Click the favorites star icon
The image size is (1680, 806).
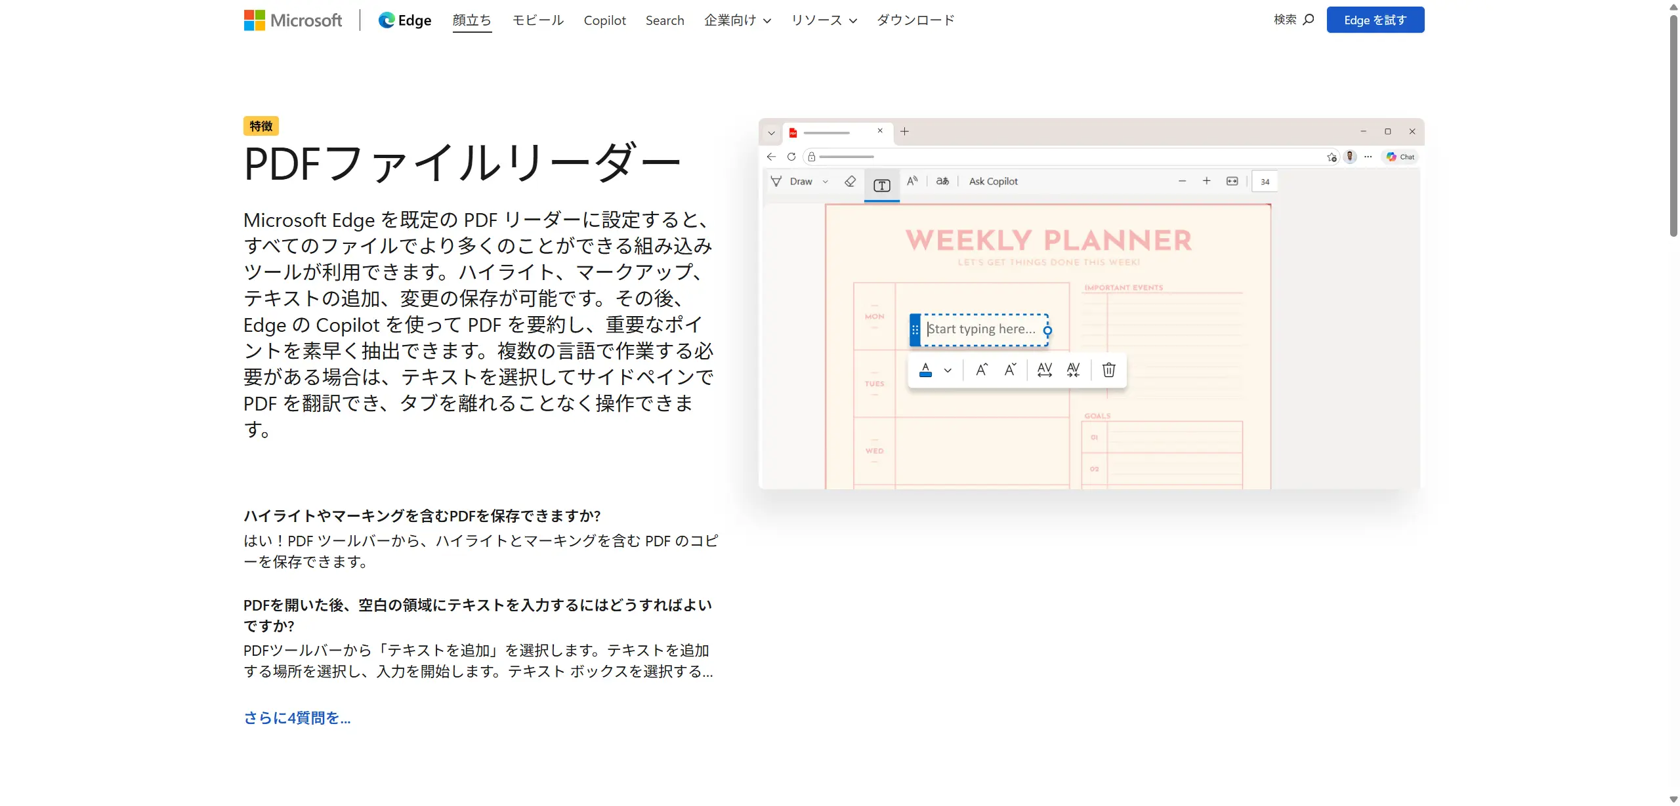point(1332,157)
